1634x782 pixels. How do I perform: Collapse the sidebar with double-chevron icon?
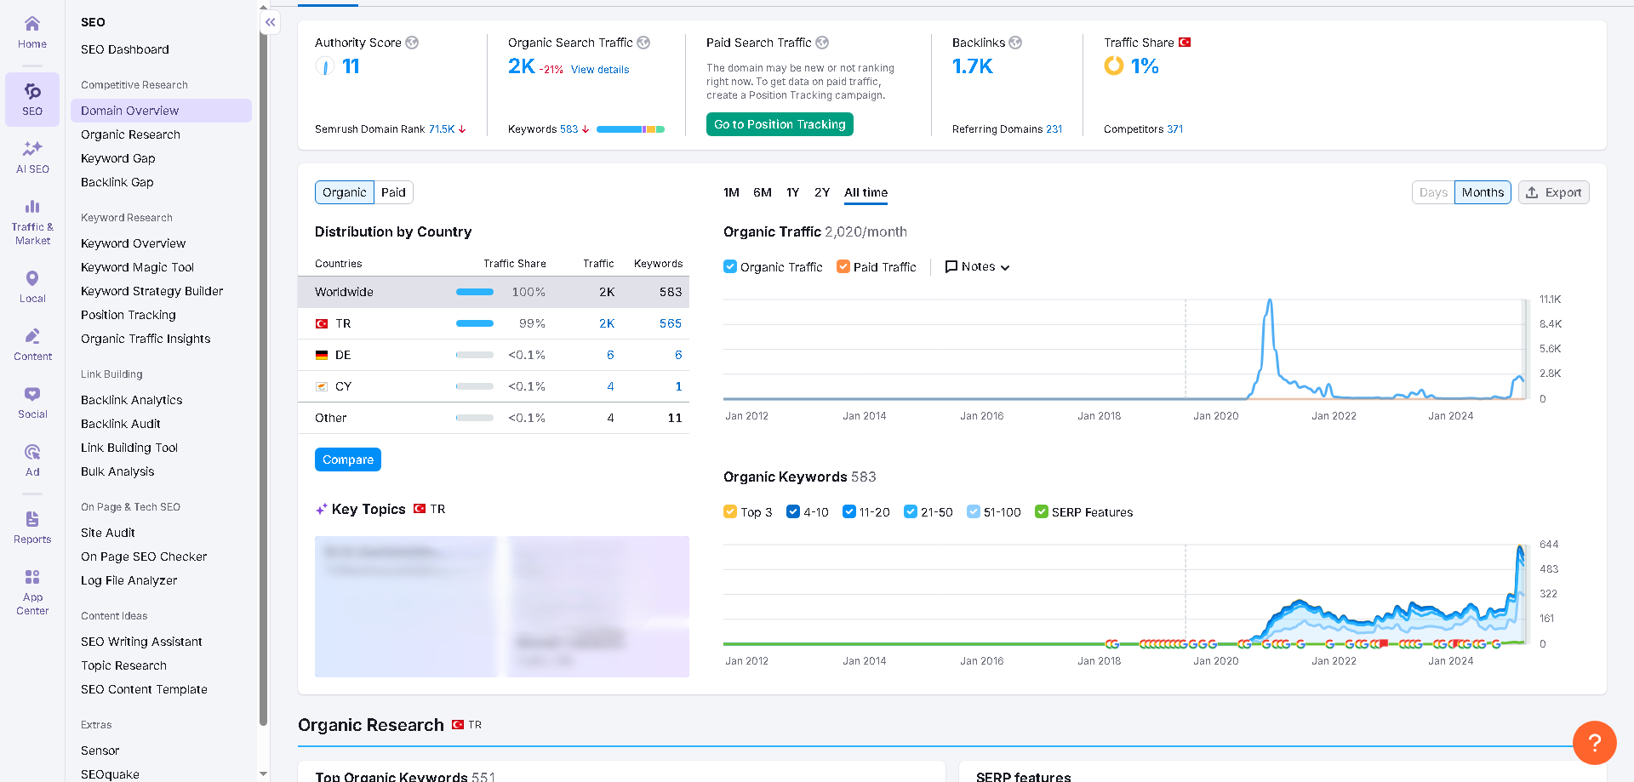(270, 22)
